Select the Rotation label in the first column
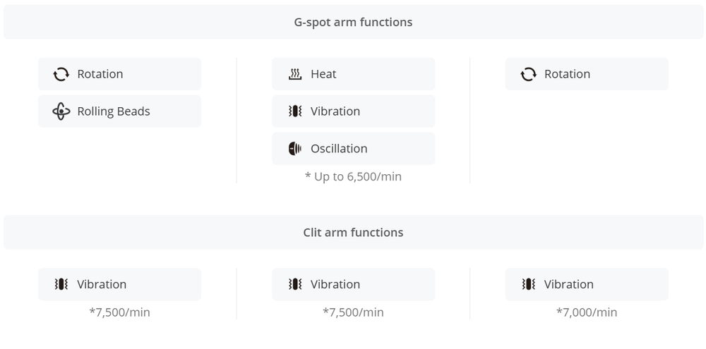Screen dimensions: 706x349 pyautogui.click(x=100, y=74)
